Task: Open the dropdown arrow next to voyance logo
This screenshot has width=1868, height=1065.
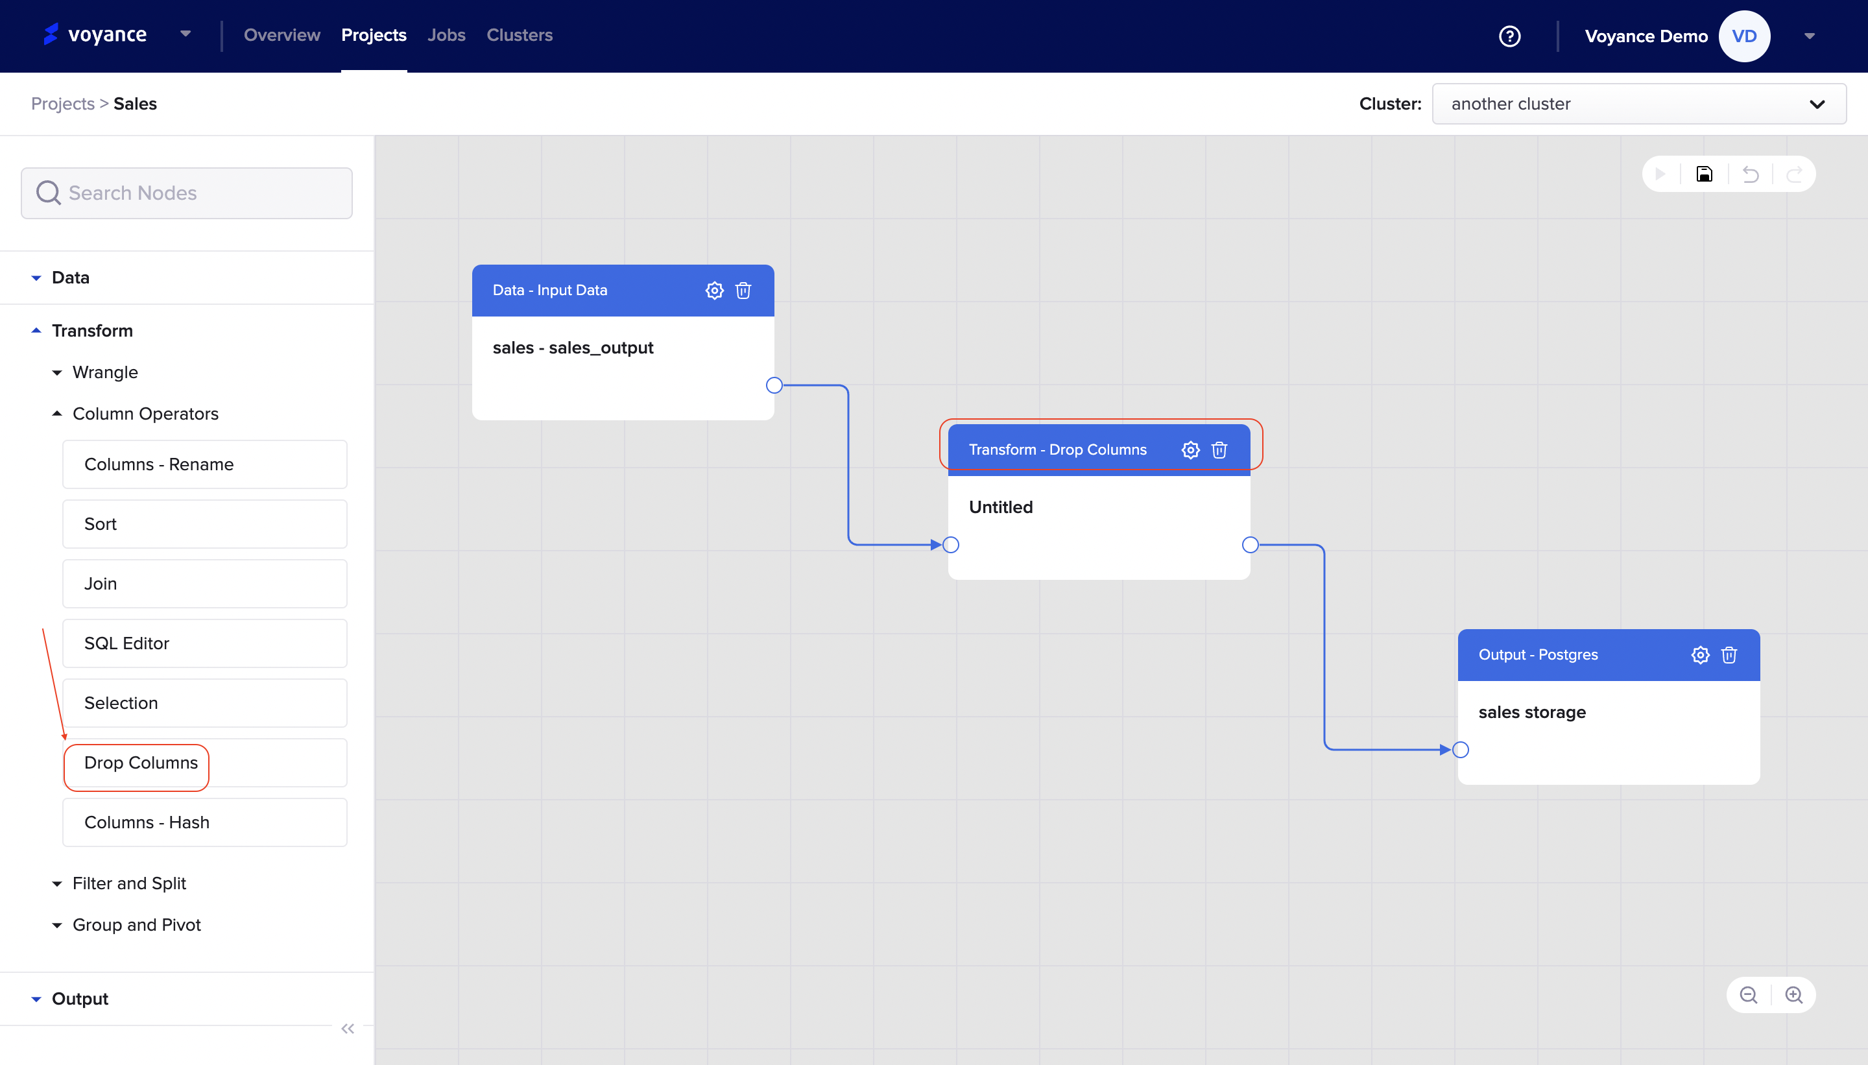Action: click(x=185, y=34)
